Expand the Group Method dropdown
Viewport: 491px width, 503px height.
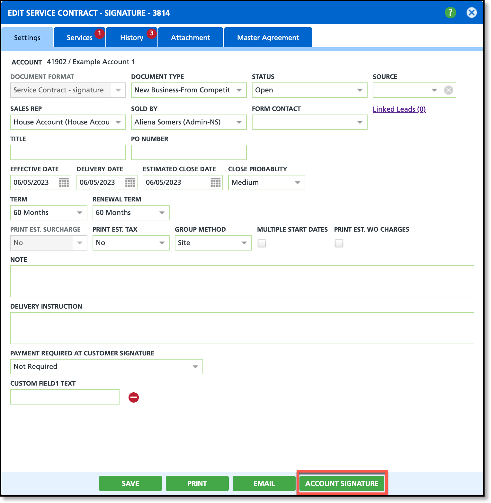[x=213, y=243]
